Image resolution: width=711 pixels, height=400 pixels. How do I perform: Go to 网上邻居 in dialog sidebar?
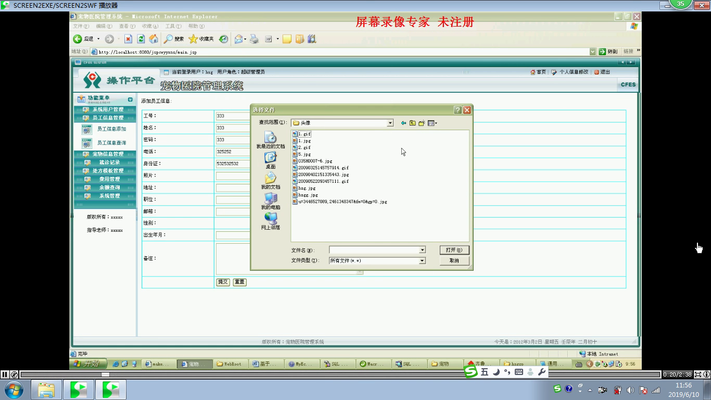(271, 222)
